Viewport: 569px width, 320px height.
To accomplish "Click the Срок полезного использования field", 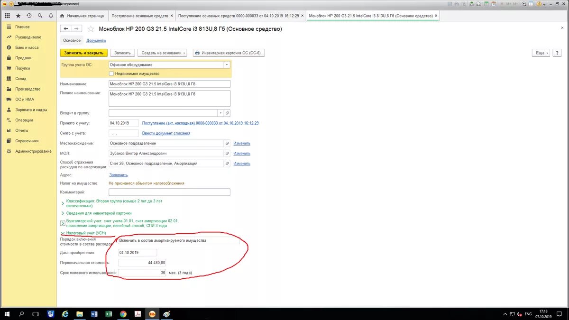I will pos(142,273).
